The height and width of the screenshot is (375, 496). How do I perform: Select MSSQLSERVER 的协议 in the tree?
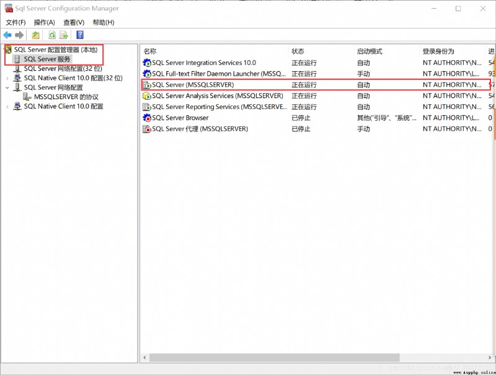point(66,97)
